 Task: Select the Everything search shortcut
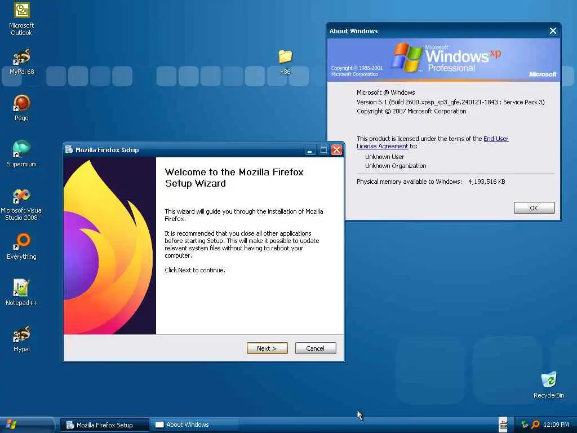click(x=21, y=246)
